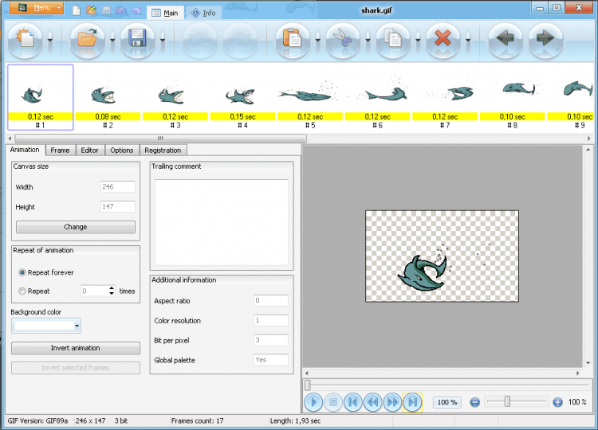Expand Copy dropdown arrow
The height and width of the screenshot is (430, 598).
418,40
